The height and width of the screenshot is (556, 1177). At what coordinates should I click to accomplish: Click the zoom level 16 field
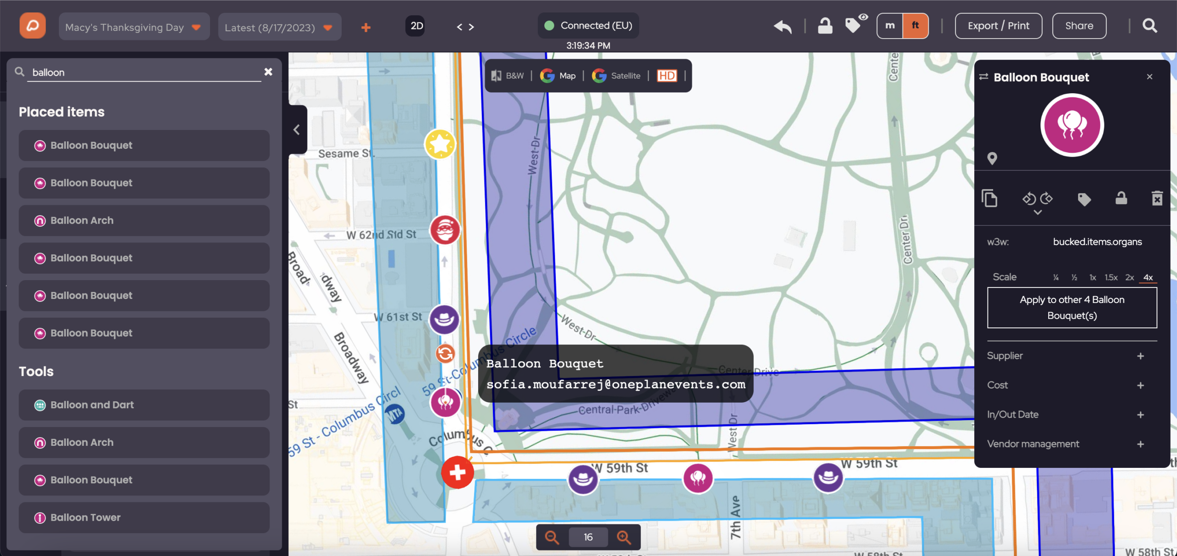click(x=588, y=537)
